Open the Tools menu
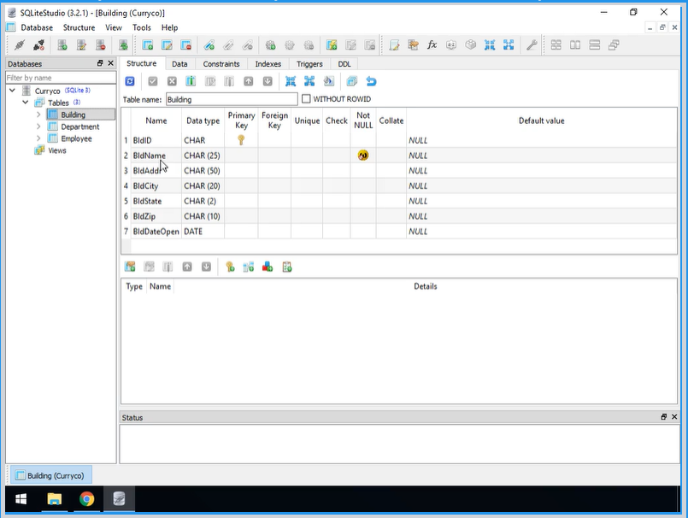 pyautogui.click(x=141, y=26)
